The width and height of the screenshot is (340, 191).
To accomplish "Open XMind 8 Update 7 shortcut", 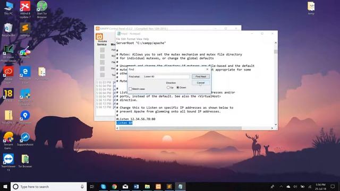I will 25,10.
